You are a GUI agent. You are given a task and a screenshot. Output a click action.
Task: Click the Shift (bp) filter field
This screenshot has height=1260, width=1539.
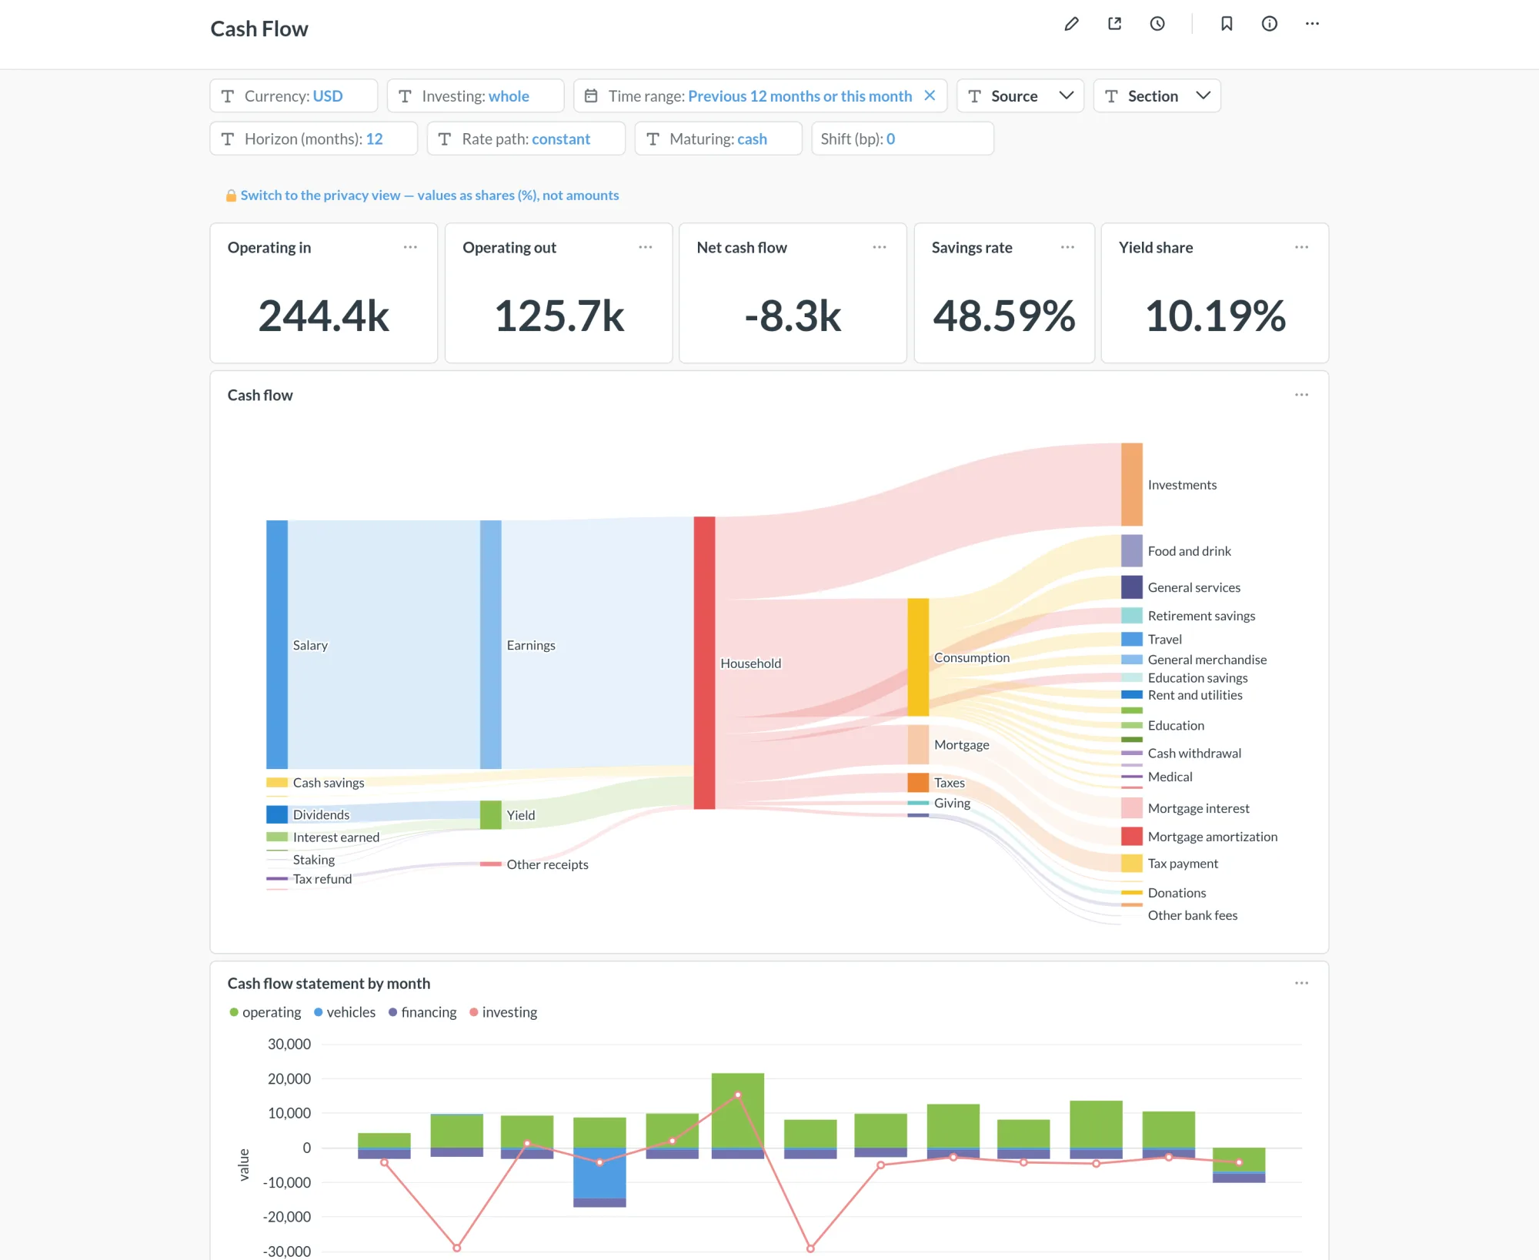(903, 139)
